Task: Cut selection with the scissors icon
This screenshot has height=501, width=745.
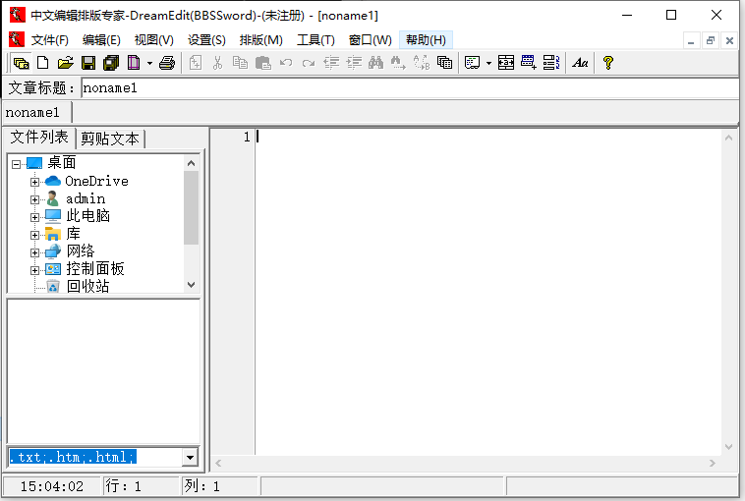Action: (217, 63)
